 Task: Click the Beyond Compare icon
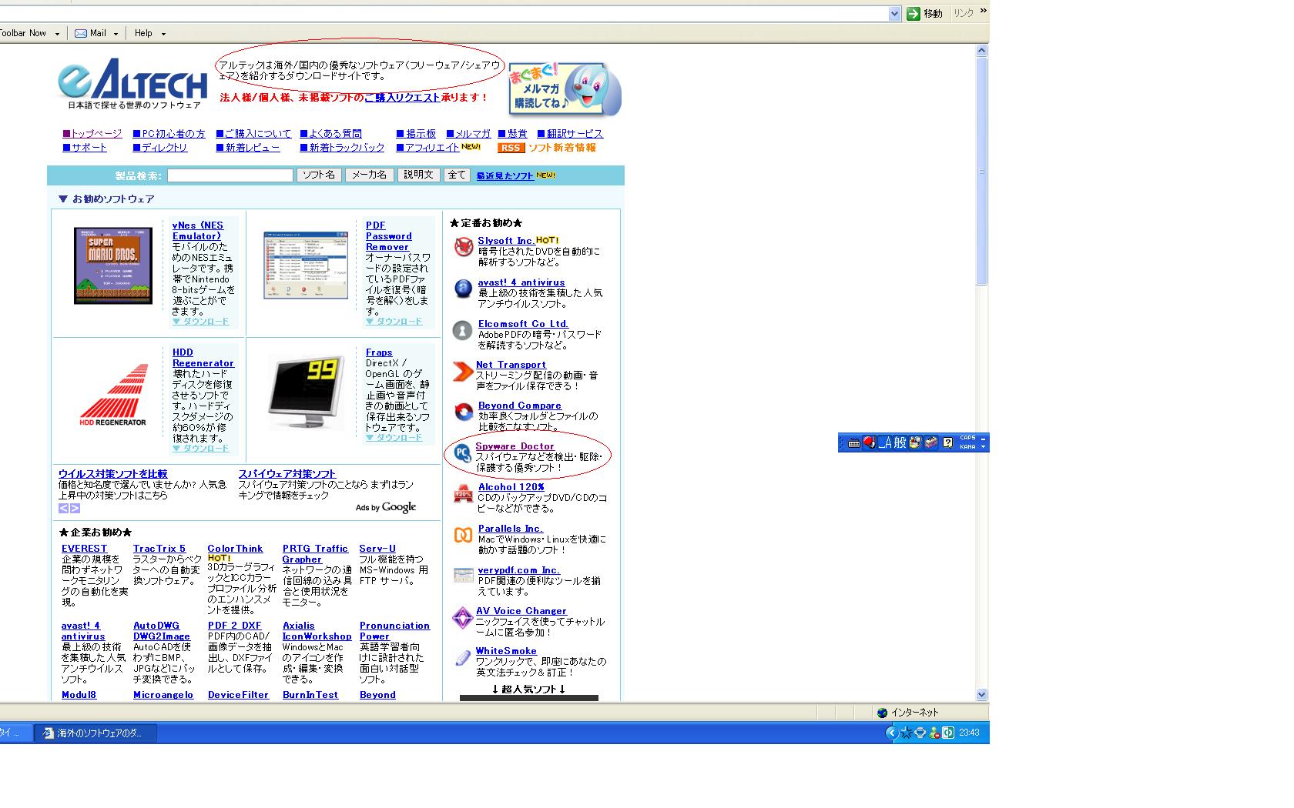464,412
